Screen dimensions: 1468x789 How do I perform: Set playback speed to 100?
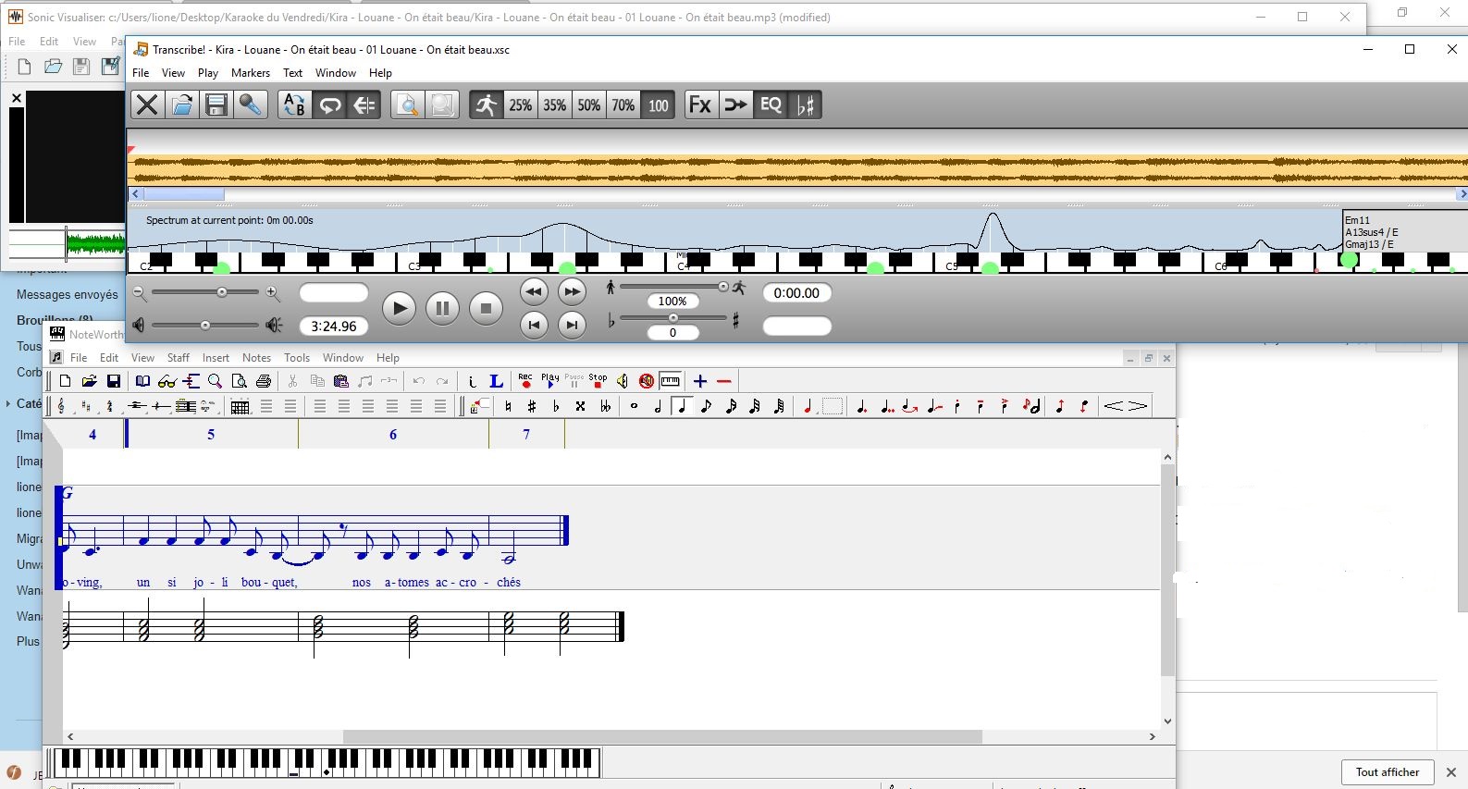(x=659, y=105)
